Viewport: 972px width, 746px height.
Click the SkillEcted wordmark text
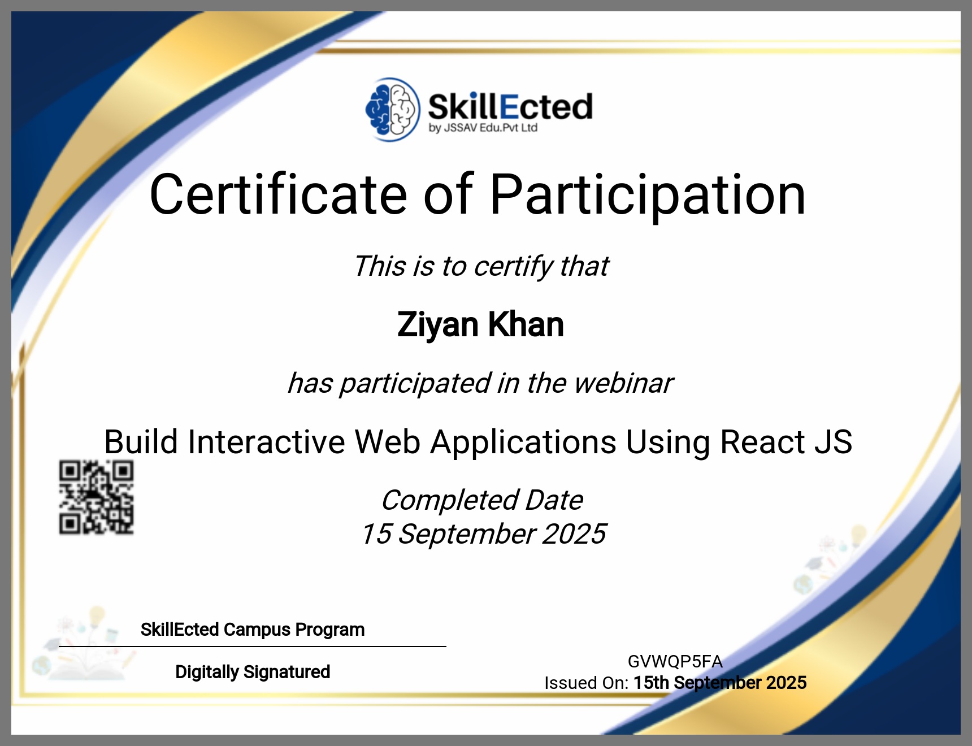click(x=510, y=107)
